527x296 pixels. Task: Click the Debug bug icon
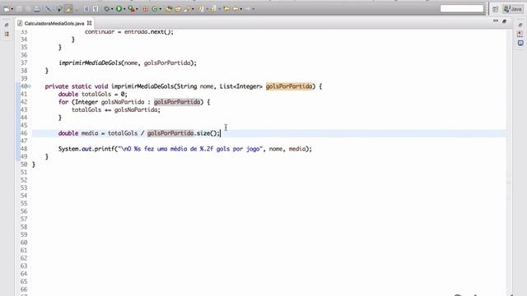(x=107, y=9)
